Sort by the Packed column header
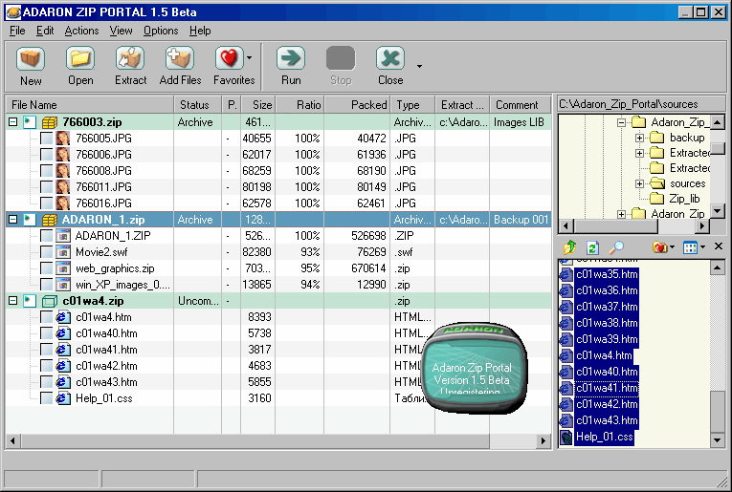Image resolution: width=732 pixels, height=492 pixels. pos(357,105)
